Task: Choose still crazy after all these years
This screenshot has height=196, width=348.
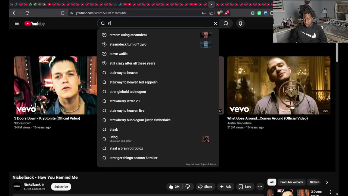Action: tap(158, 63)
